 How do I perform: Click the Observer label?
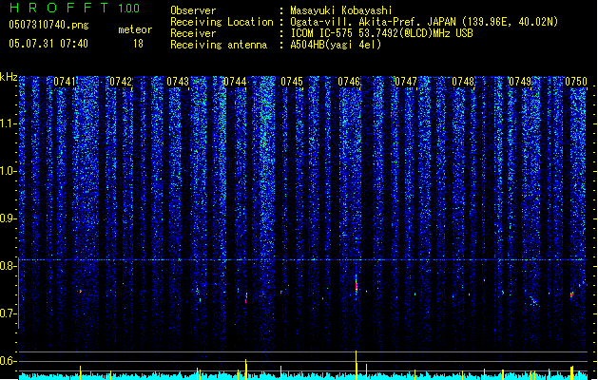coord(193,10)
